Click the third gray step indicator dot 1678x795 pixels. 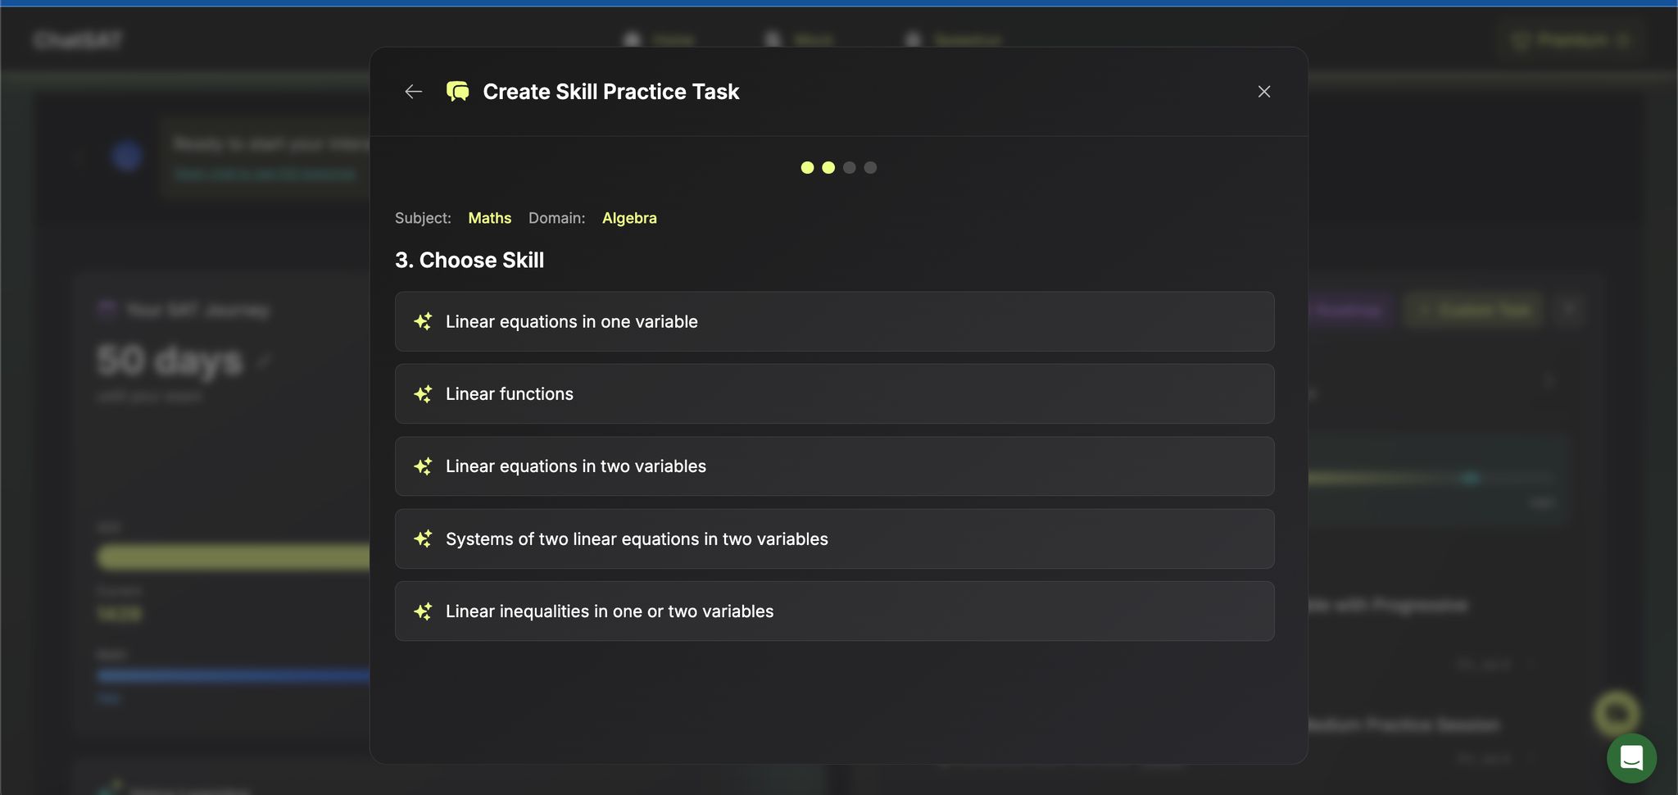pos(850,168)
